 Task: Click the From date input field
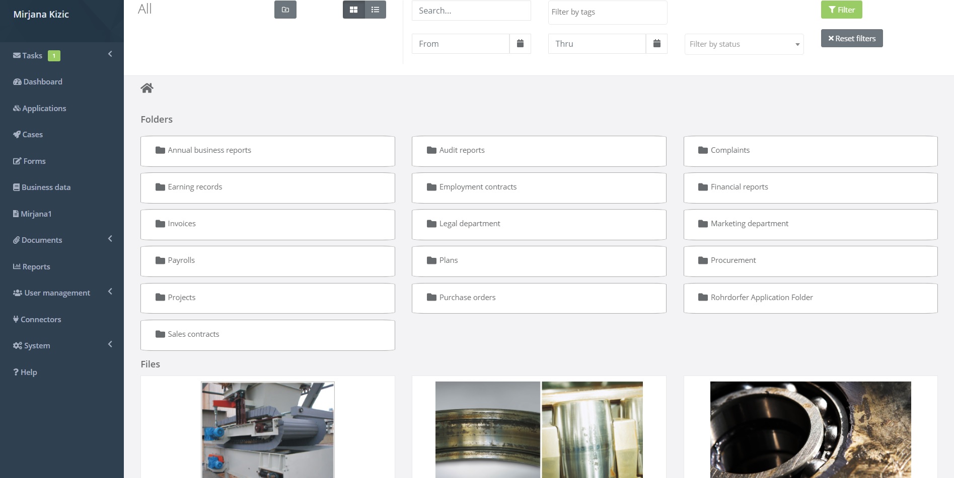click(461, 44)
